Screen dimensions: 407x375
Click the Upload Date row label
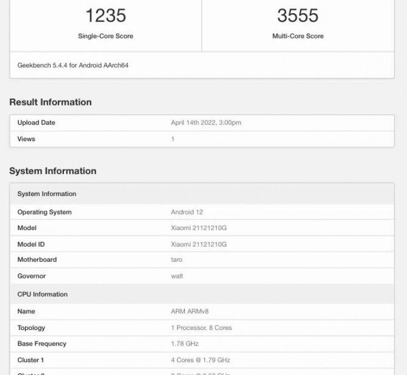(x=36, y=123)
